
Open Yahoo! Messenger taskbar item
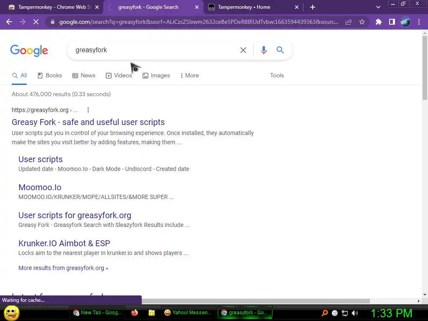(x=188, y=313)
